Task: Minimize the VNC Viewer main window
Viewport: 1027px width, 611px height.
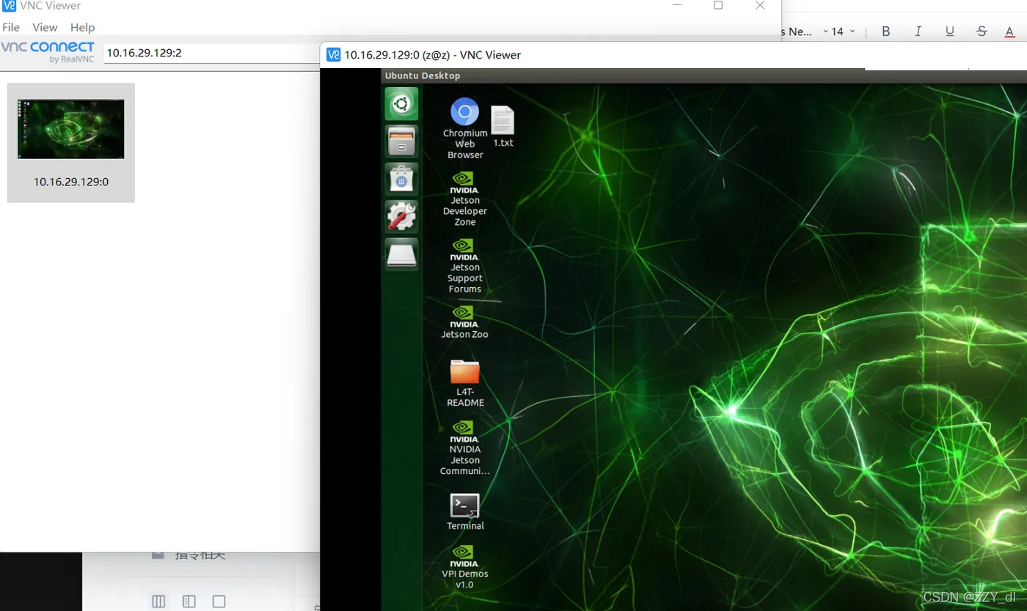Action: (677, 6)
